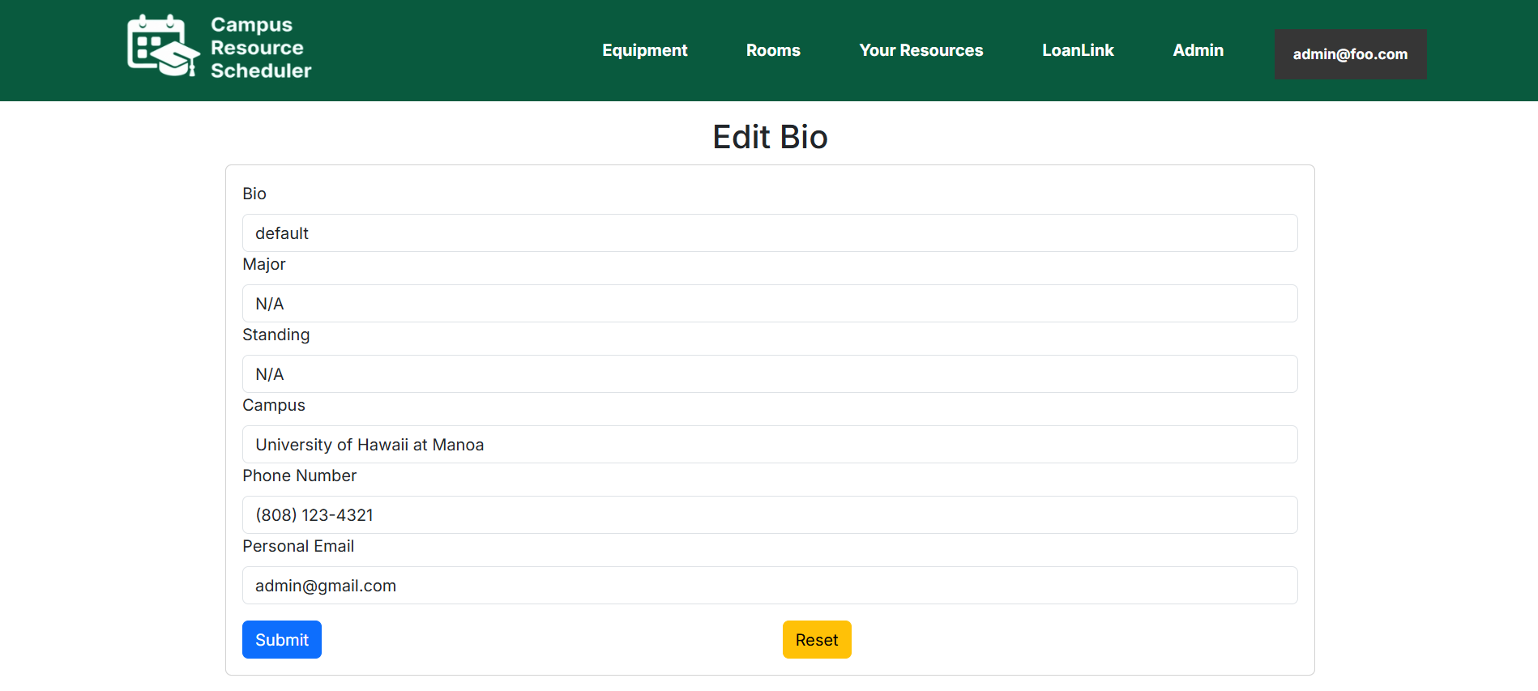The height and width of the screenshot is (691, 1538).
Task: Navigate to LoanLink
Action: (x=1077, y=50)
